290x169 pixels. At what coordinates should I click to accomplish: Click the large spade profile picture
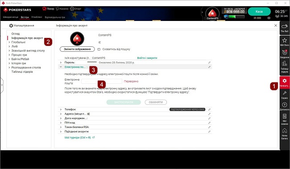coord(77,39)
